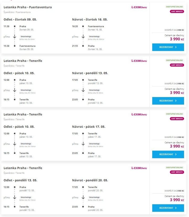Click EXIM tours logo on first Tenerife card
Image resolution: width=189 pixels, height=217 pixels.
pos(139,61)
